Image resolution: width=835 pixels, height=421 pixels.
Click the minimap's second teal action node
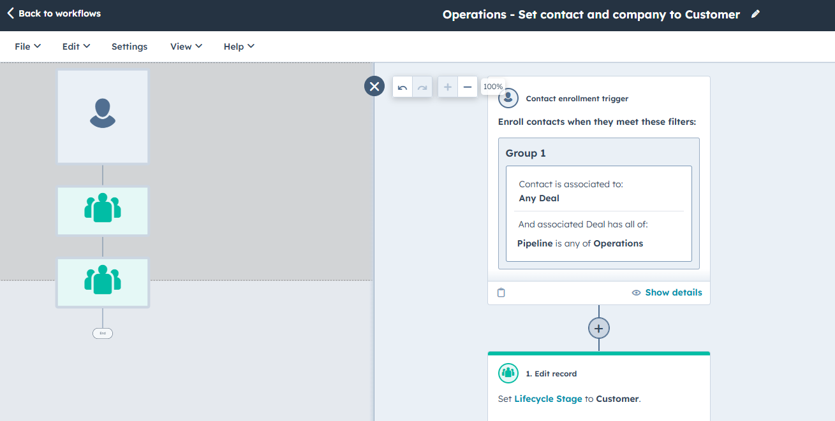(103, 283)
